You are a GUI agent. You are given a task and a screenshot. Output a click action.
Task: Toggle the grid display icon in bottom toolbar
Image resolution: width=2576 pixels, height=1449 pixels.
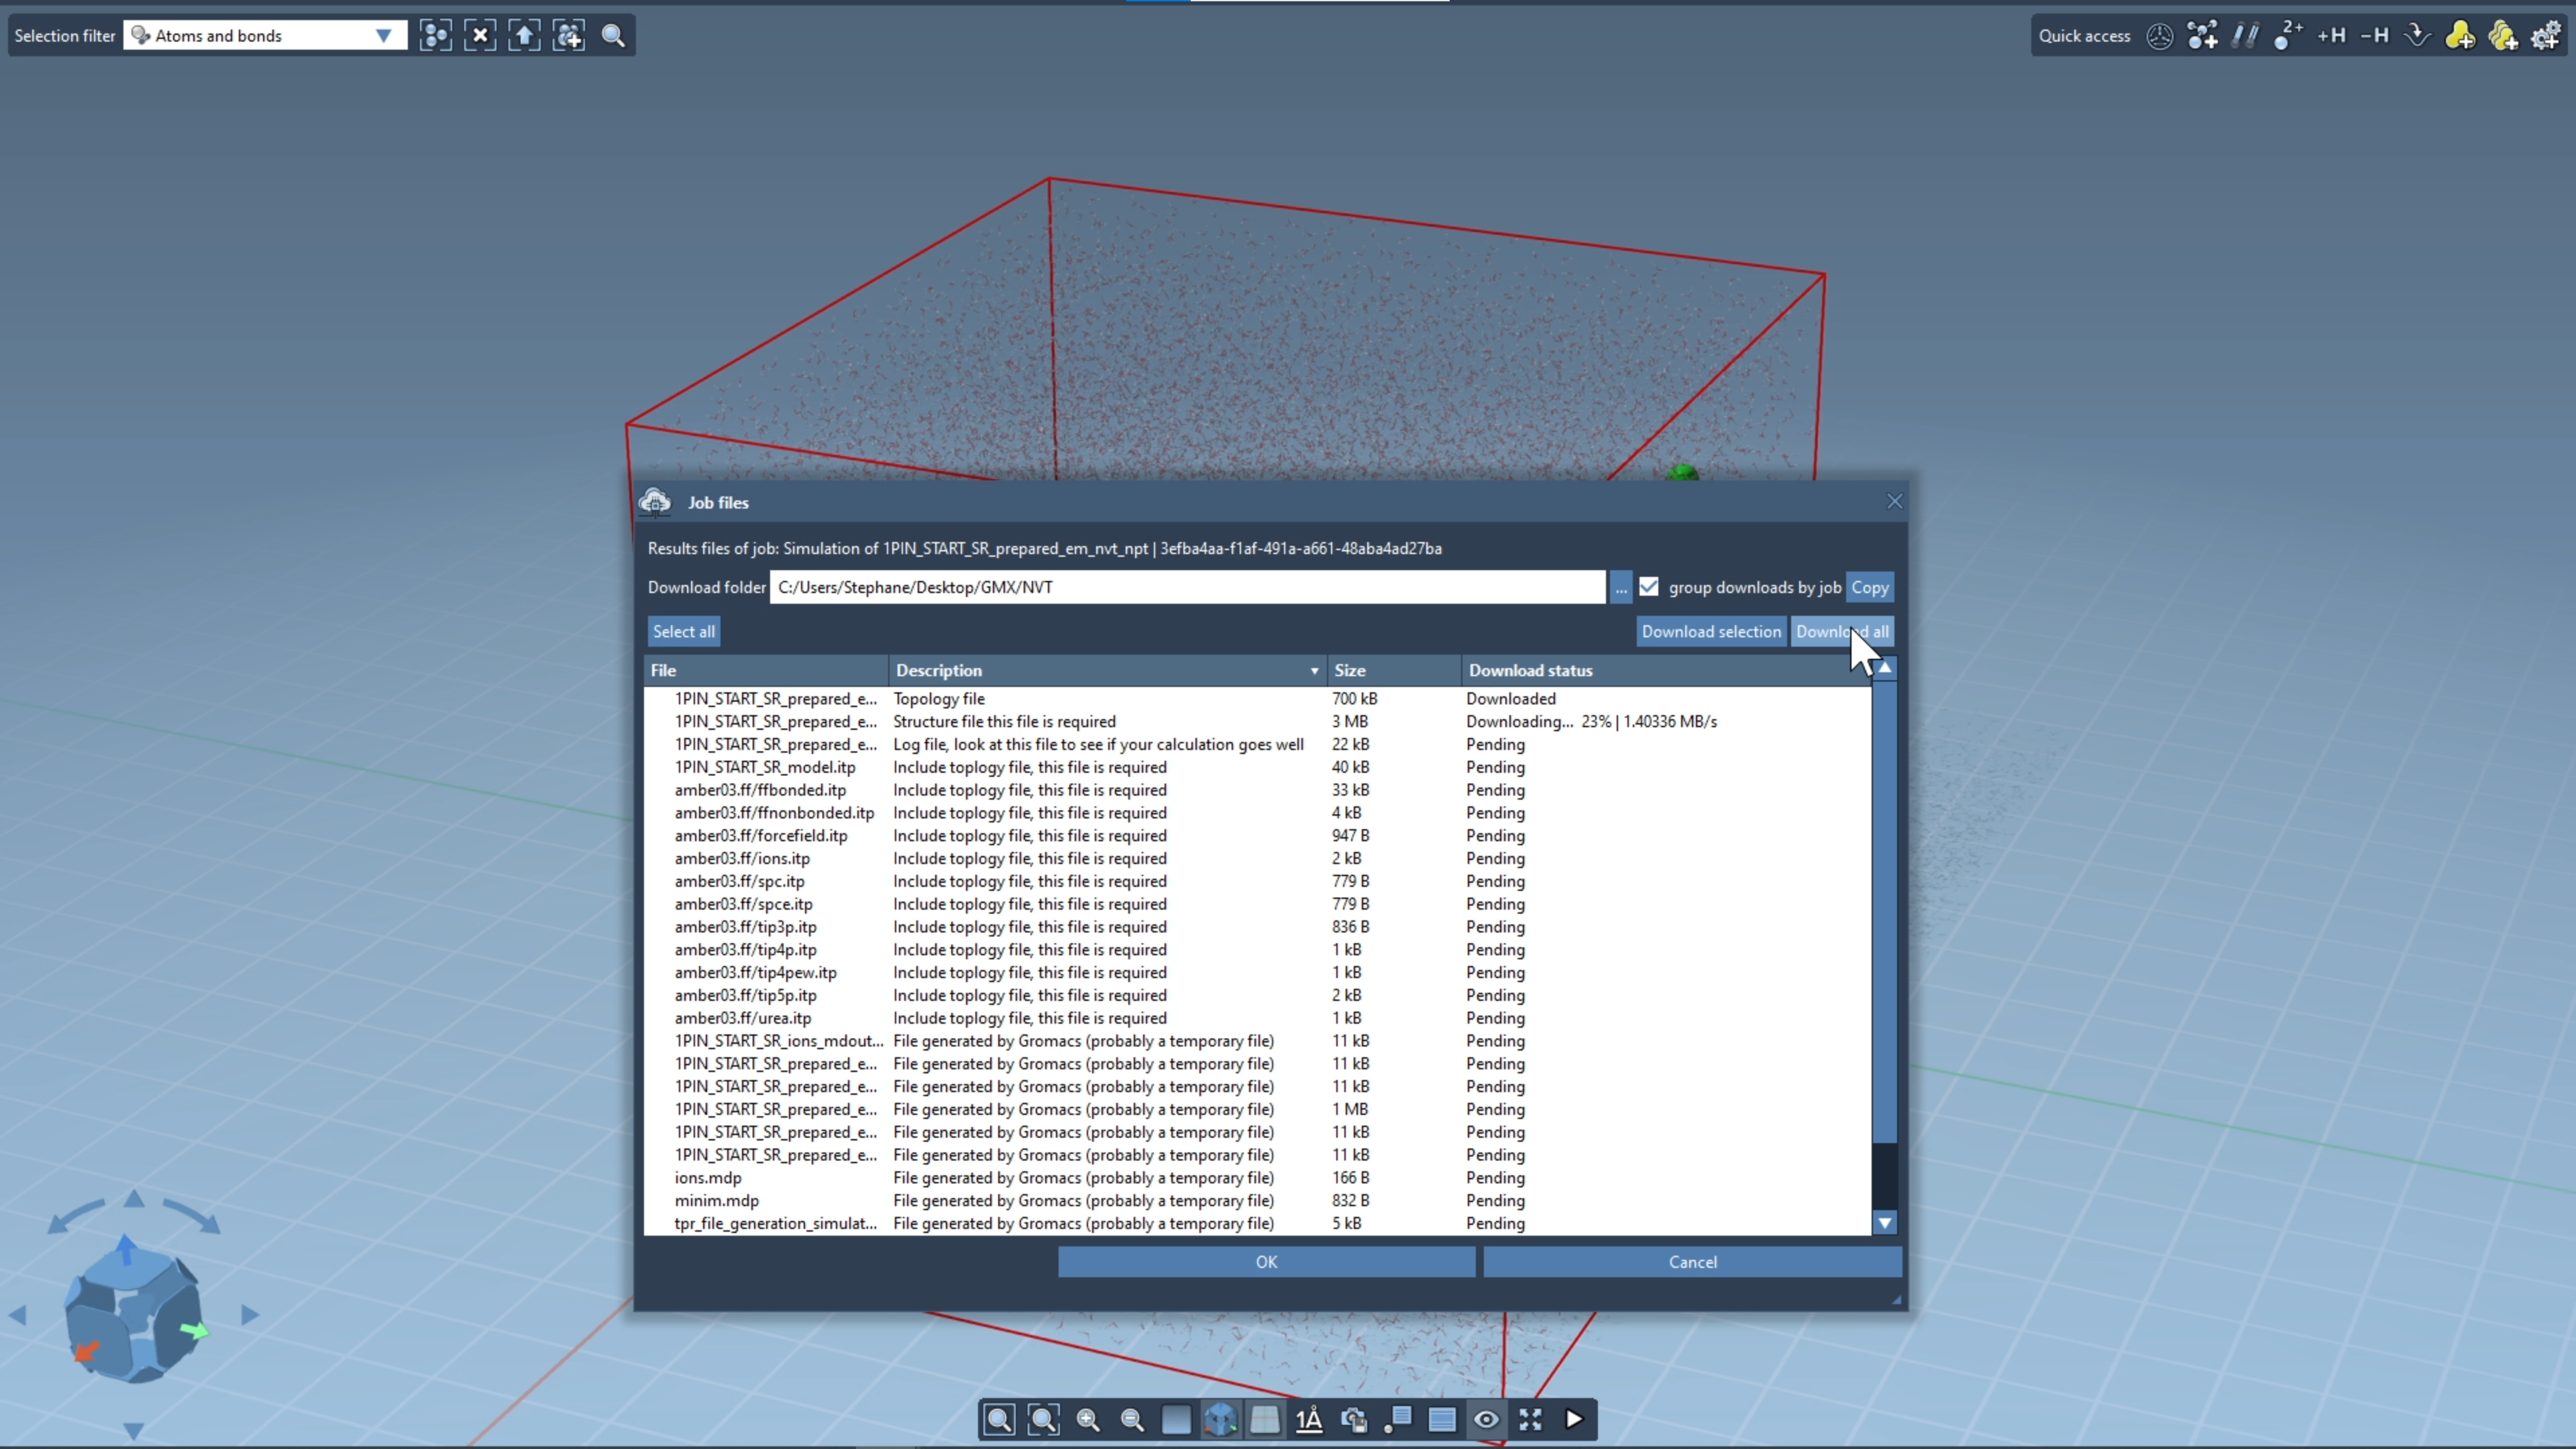pos(1265,1420)
